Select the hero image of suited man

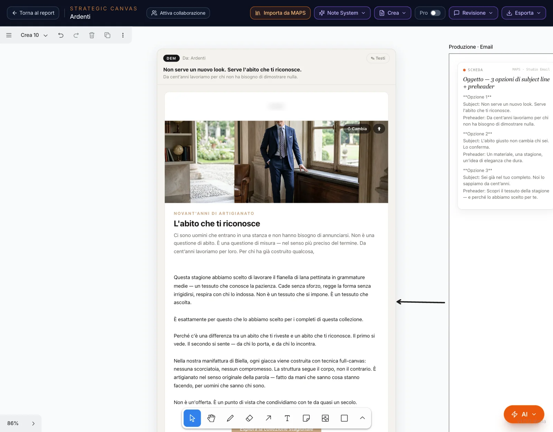coord(276,161)
